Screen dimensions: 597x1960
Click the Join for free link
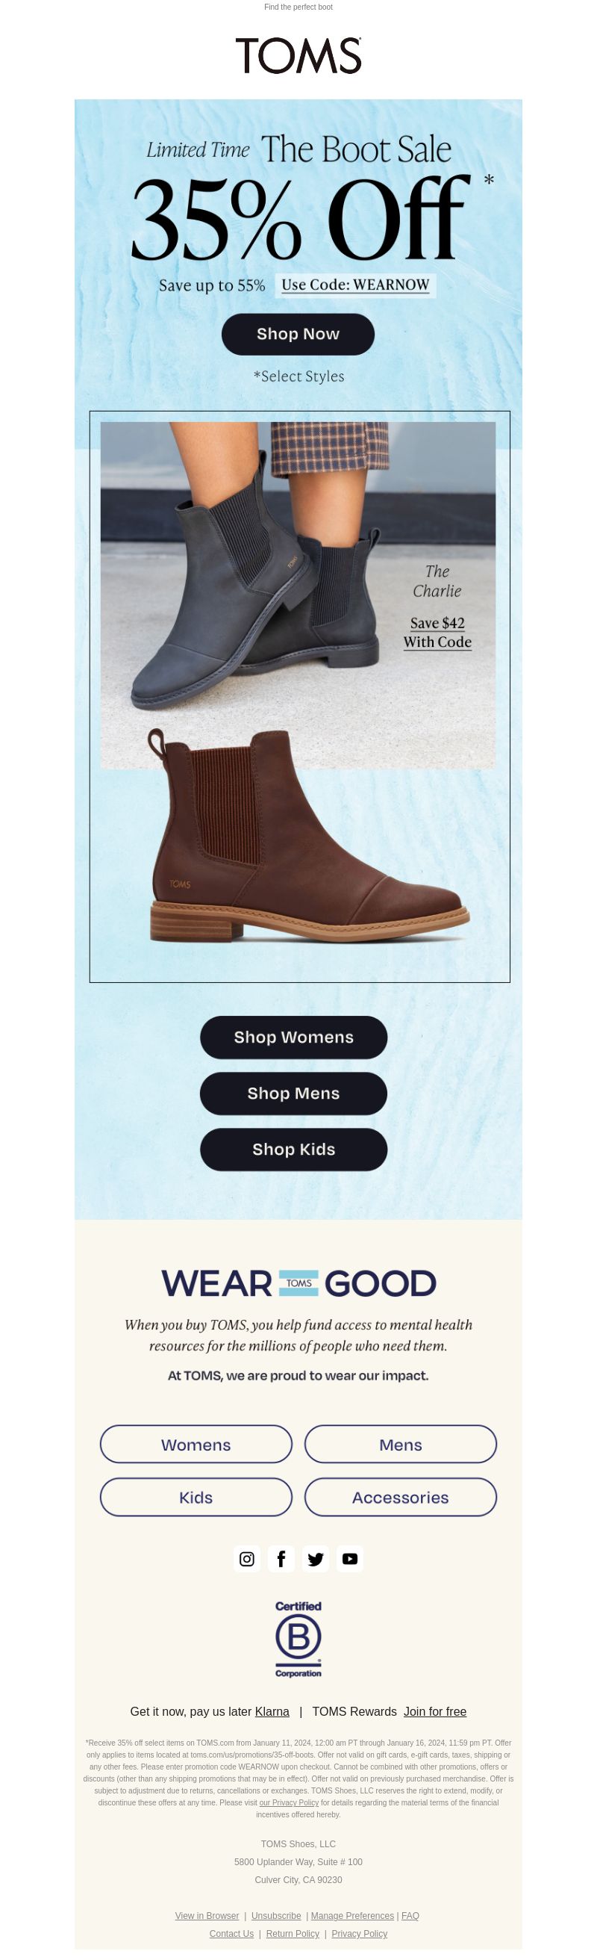(435, 1711)
